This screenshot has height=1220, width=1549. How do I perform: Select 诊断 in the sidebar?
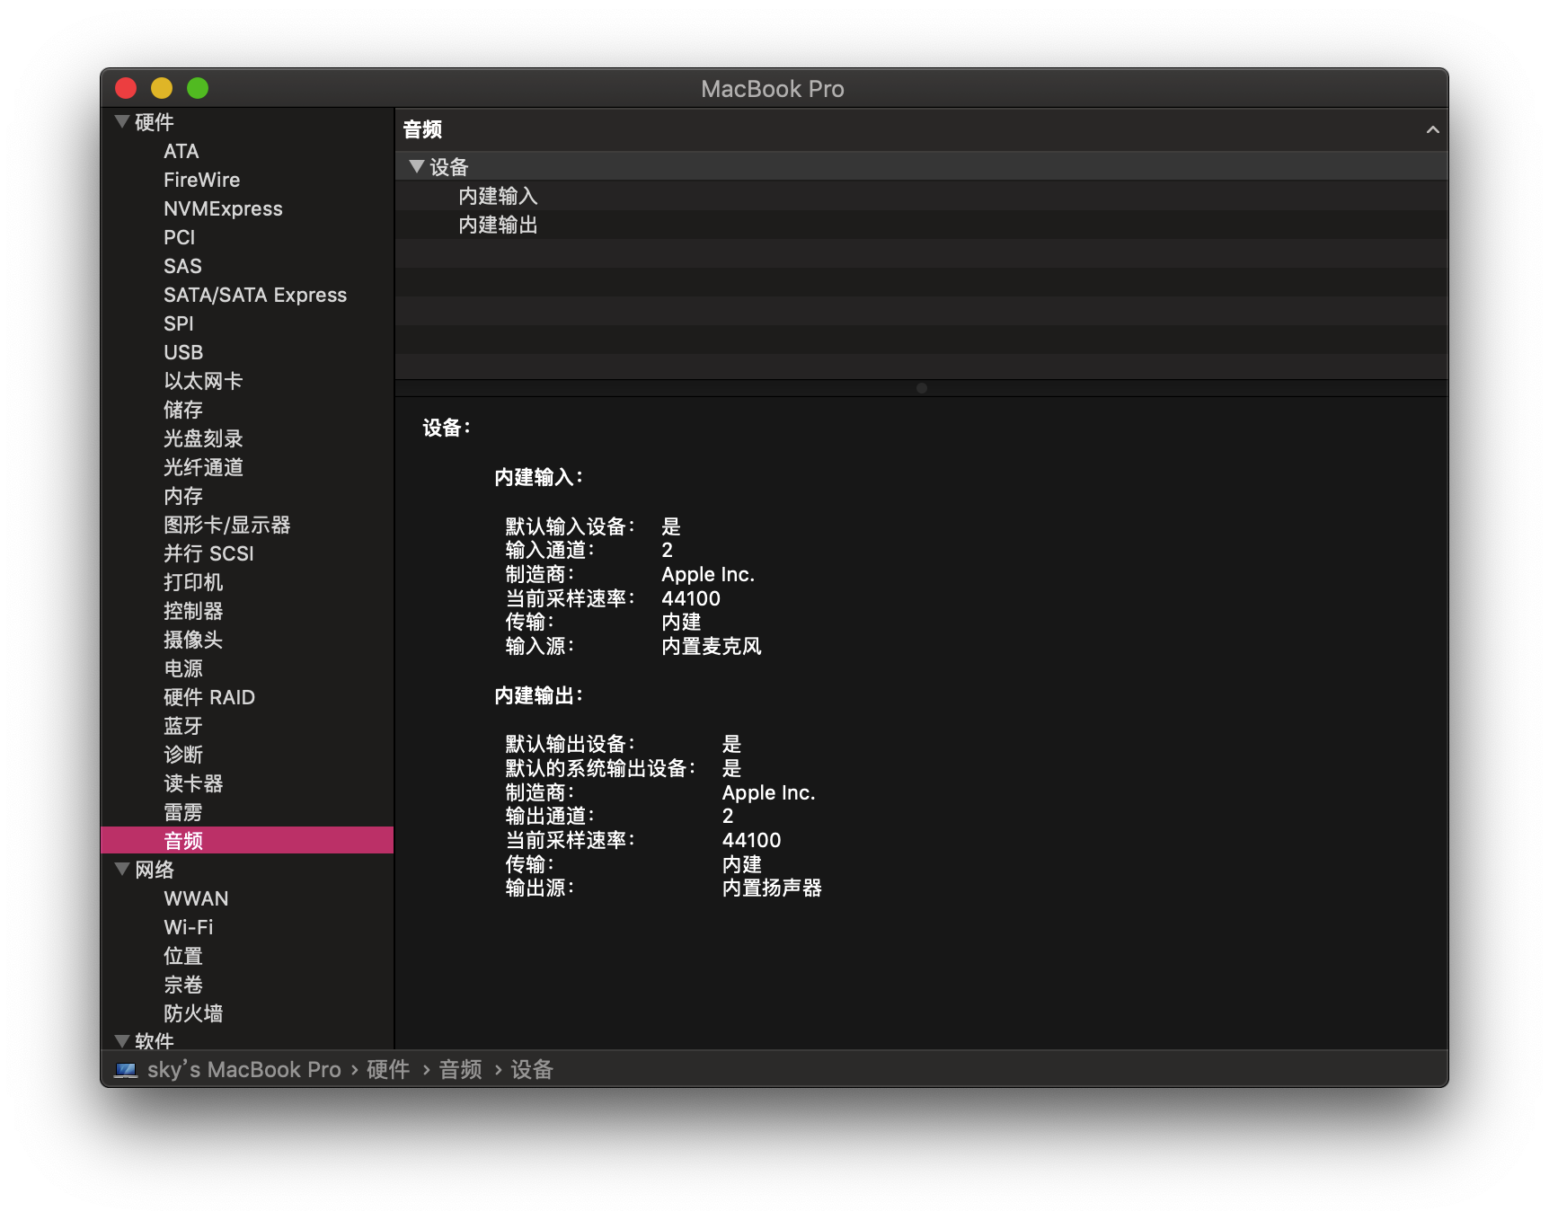point(247,755)
